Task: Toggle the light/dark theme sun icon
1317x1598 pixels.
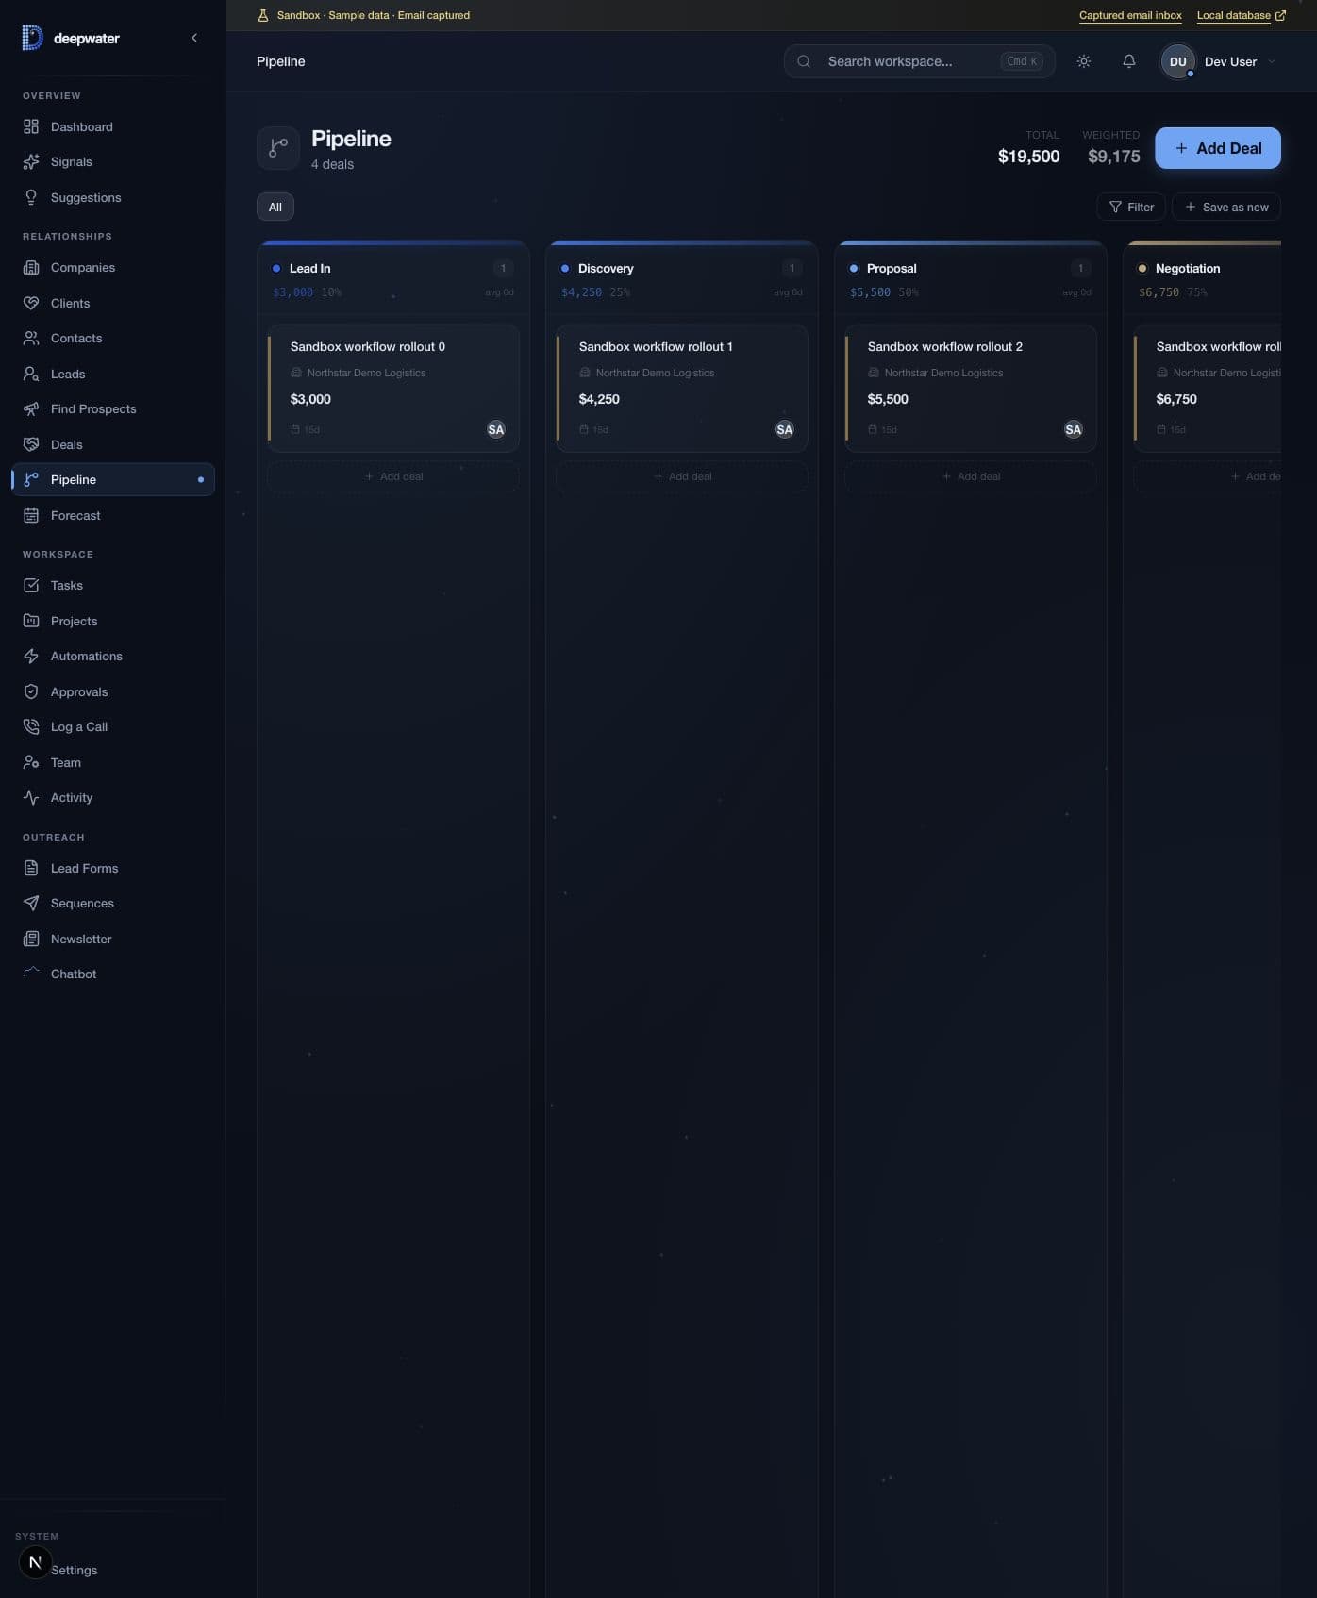Action: 1084,61
